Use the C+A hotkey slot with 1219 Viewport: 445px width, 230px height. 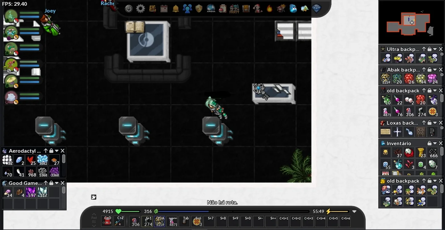click(159, 221)
